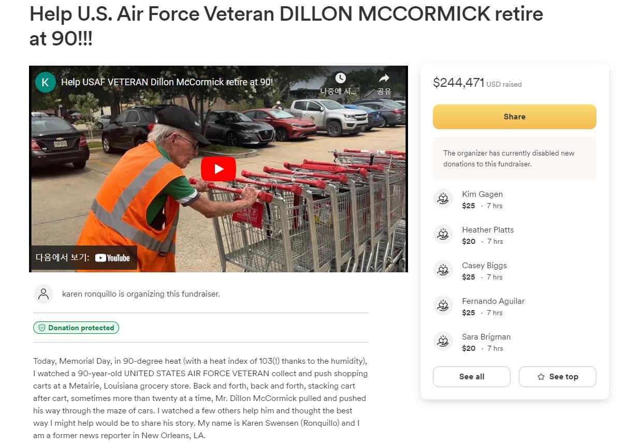Open the video channel avatar K

46,82
